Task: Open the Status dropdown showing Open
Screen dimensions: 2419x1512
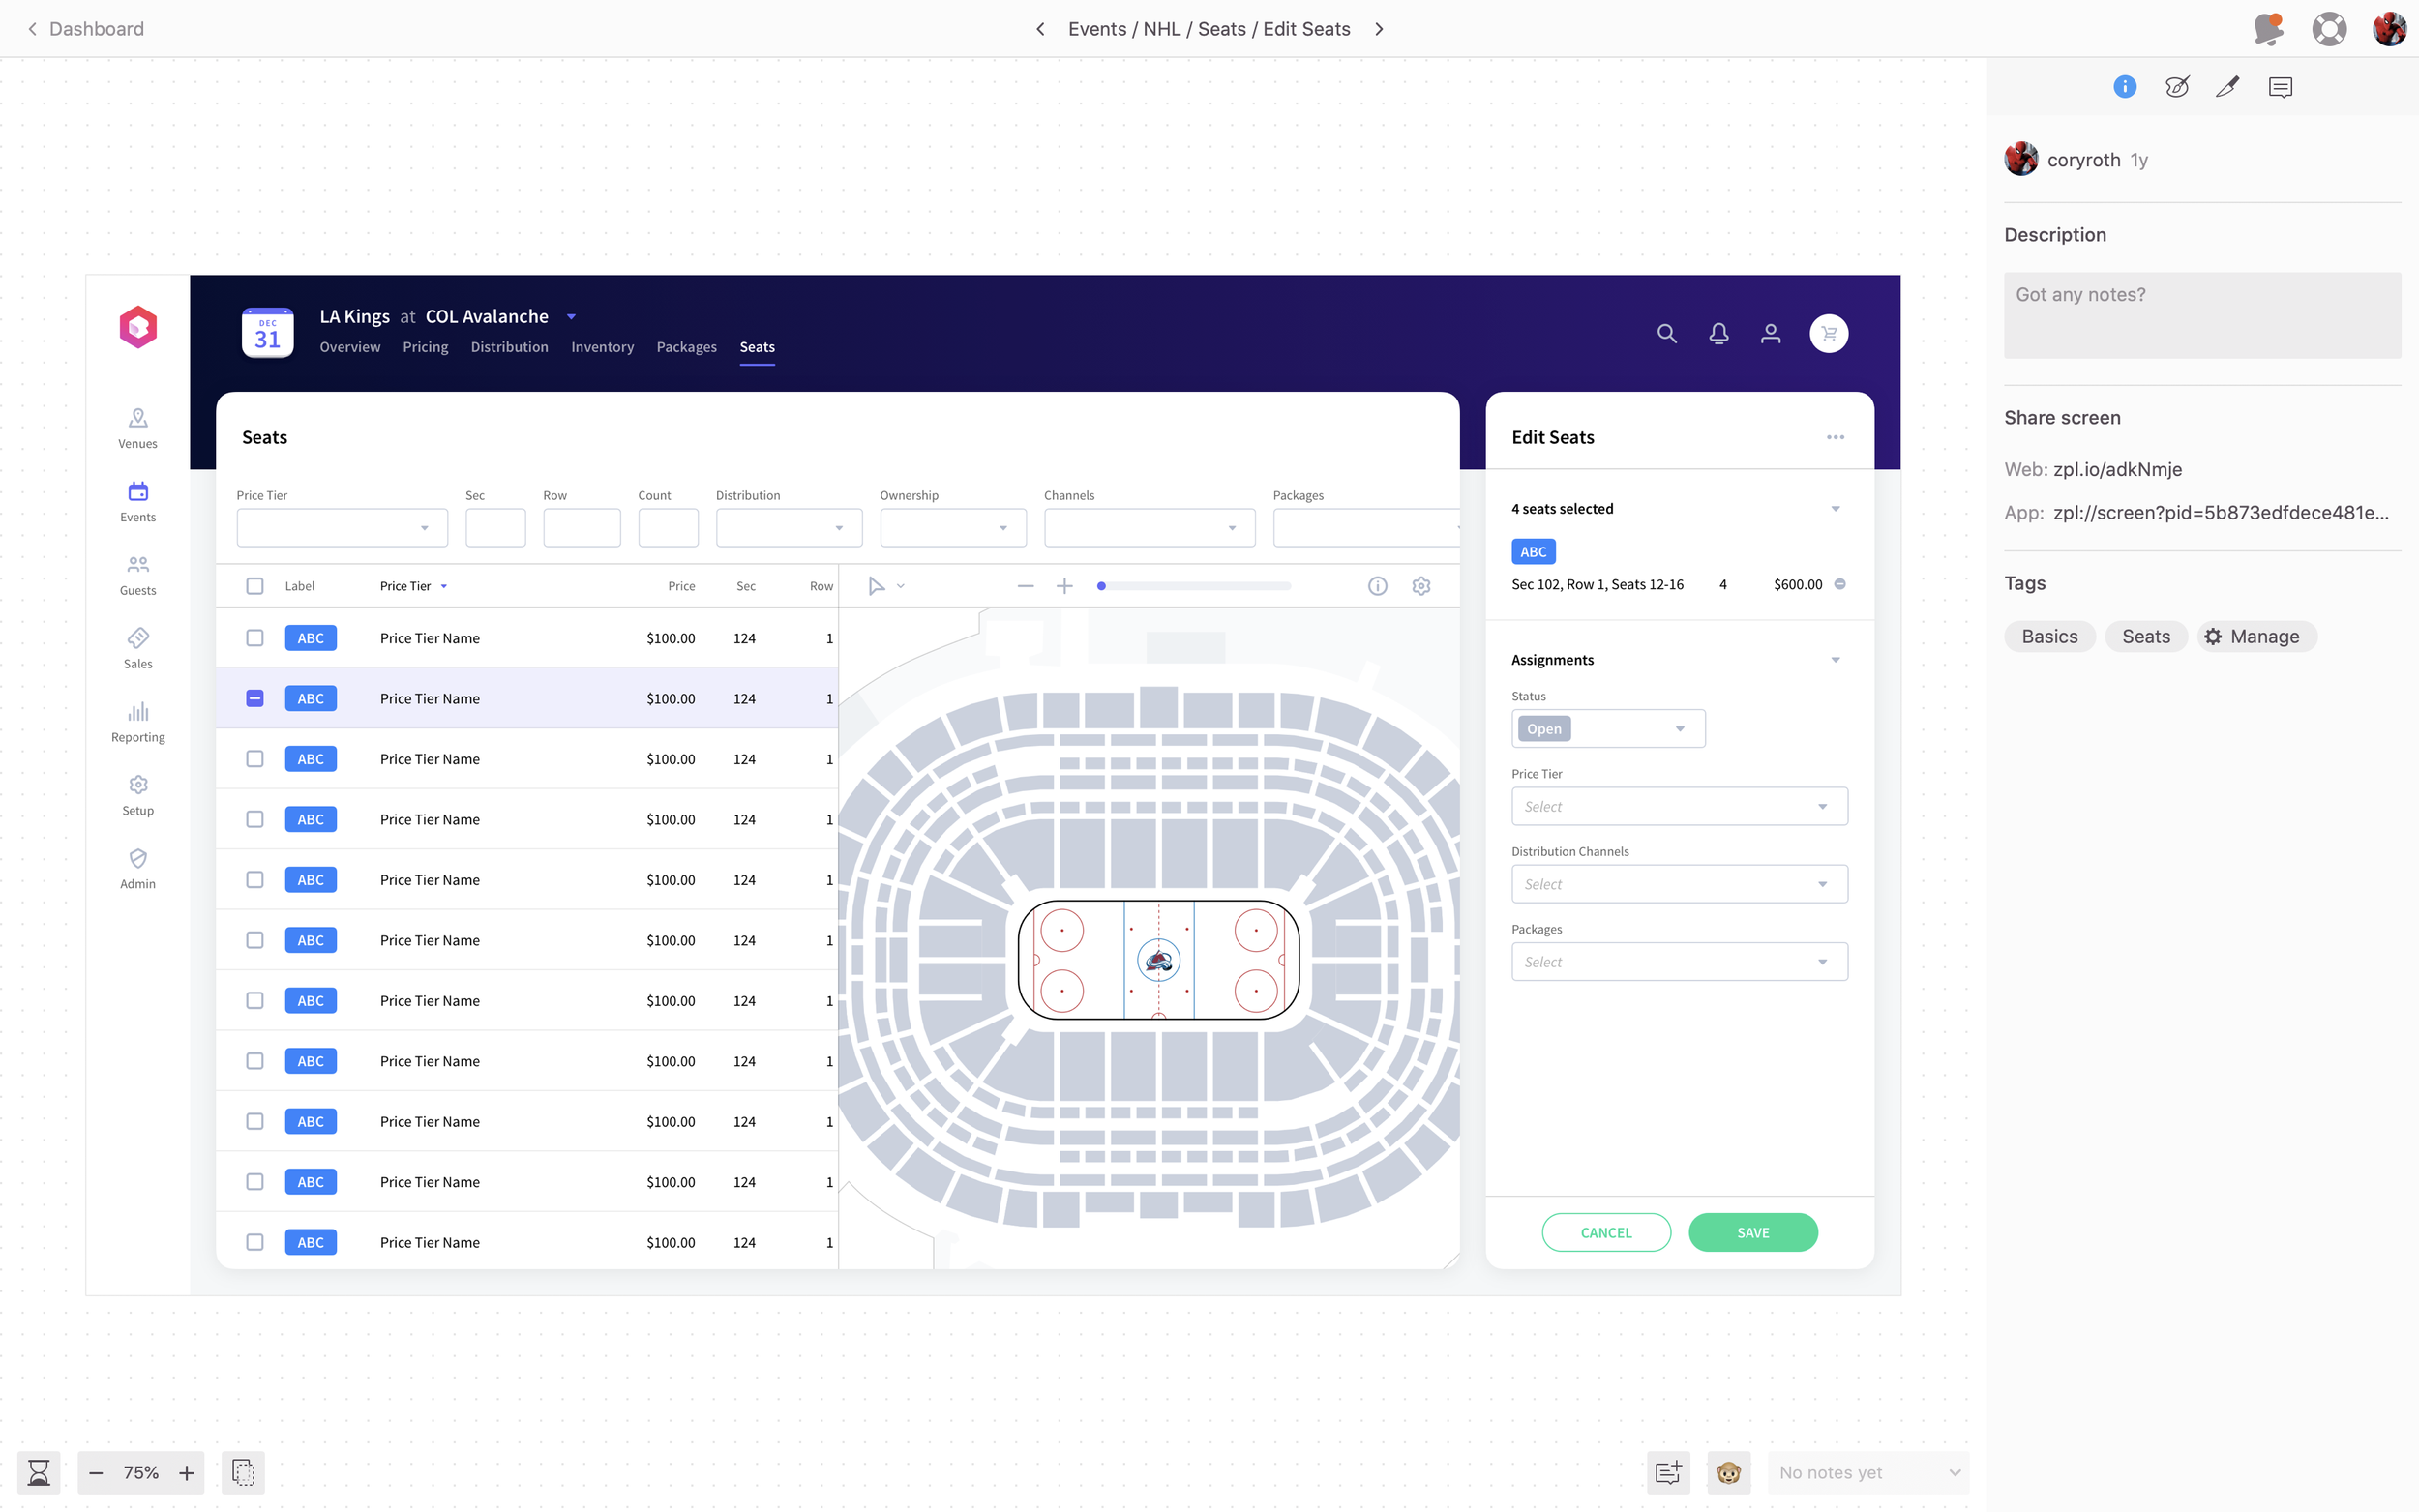Action: tap(1608, 729)
